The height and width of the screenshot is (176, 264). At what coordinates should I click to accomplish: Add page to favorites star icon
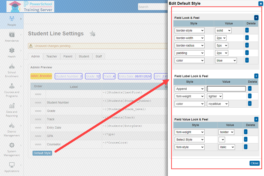coord(92,34)
